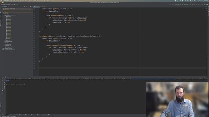Open the Terminal tool window button
This screenshot has width=209, height=117.
tap(27, 115)
